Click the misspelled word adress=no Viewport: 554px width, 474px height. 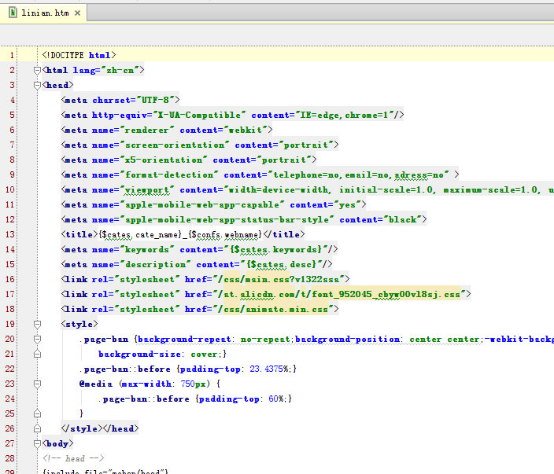pyautogui.click(x=419, y=175)
